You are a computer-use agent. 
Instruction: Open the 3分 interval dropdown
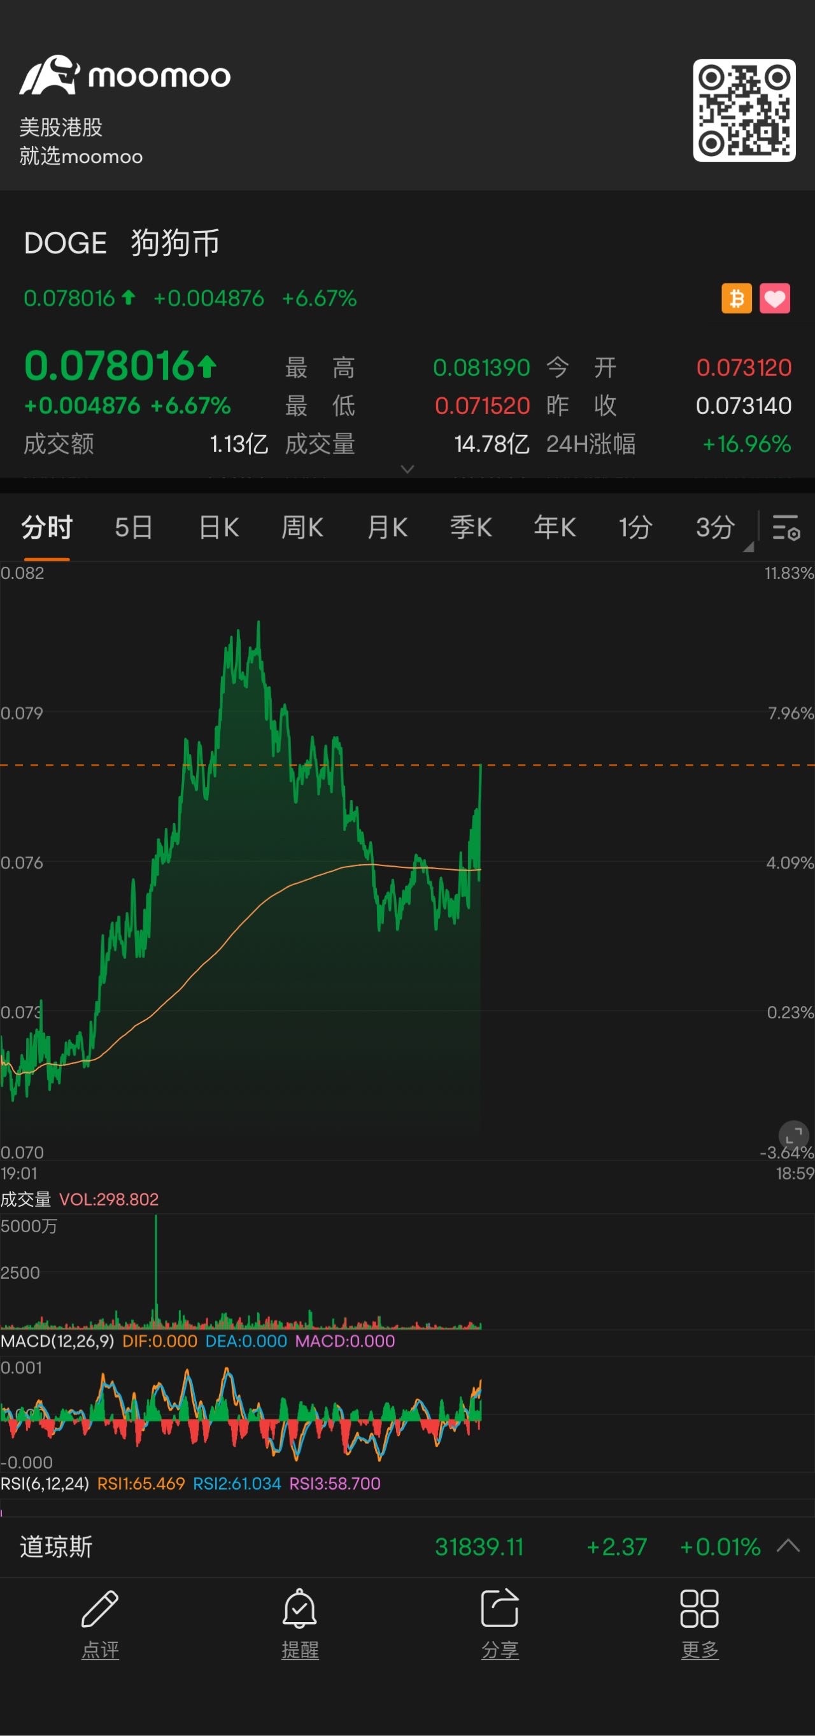718,529
